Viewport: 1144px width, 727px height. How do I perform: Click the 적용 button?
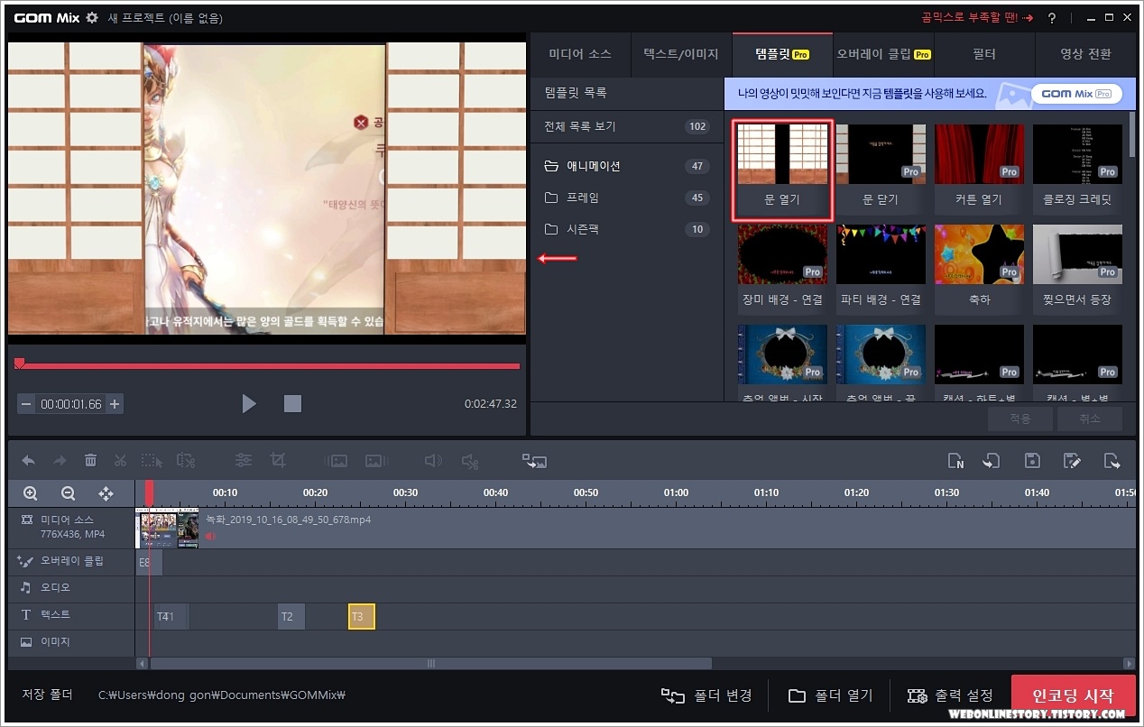point(1020,419)
